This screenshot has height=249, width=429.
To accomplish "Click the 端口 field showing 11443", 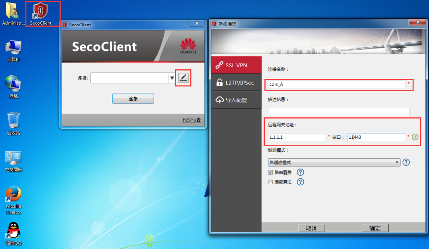I will (376, 137).
